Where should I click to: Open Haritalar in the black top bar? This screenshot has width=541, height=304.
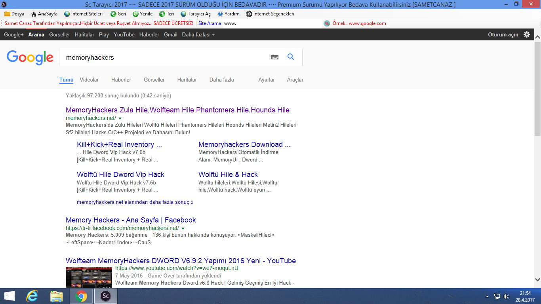84,35
